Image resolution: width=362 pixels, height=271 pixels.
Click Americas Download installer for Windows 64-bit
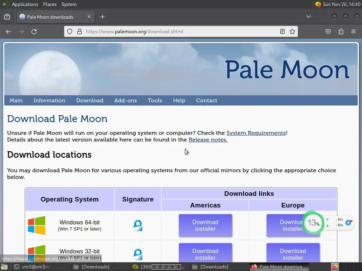coord(205,225)
